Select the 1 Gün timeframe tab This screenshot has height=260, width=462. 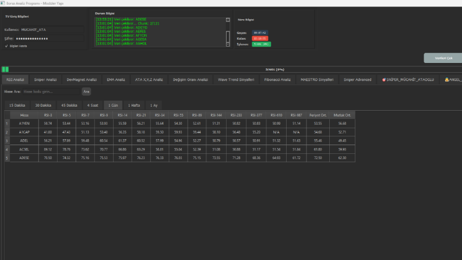pyautogui.click(x=113, y=106)
